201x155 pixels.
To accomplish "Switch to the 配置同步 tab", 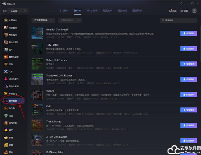I will tap(137, 11).
